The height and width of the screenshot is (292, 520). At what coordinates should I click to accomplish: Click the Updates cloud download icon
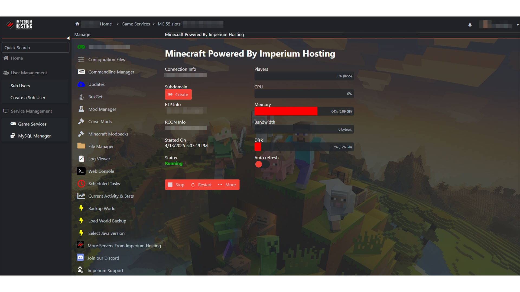[x=81, y=84]
